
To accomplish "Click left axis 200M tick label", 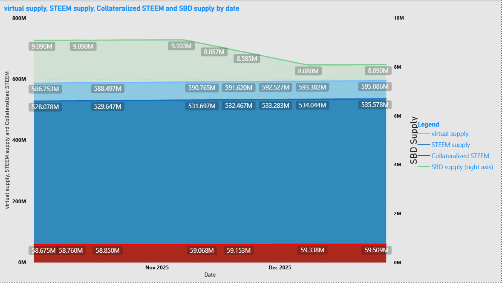I will [x=19, y=201].
